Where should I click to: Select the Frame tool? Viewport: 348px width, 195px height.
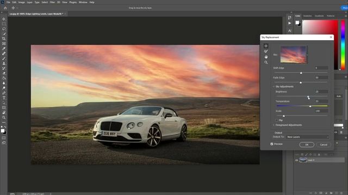pyautogui.click(x=4, y=43)
